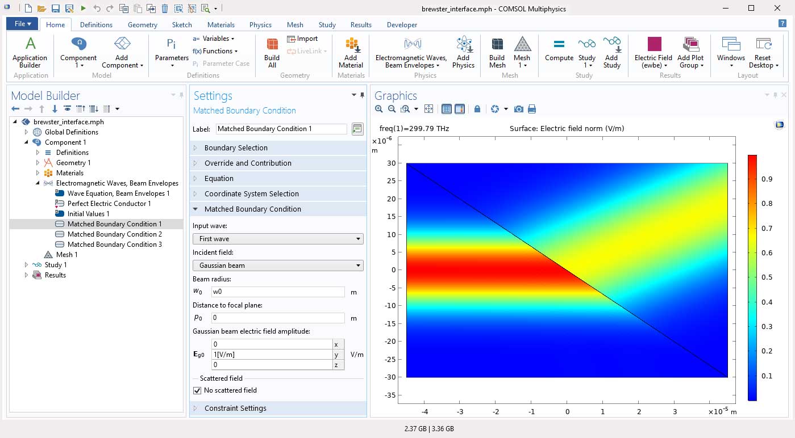795x438 pixels.
Task: Click the color legend bar
Action: coord(752,277)
